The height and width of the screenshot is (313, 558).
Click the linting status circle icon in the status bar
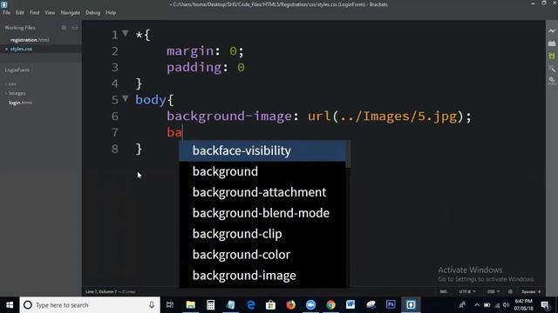click(x=510, y=292)
